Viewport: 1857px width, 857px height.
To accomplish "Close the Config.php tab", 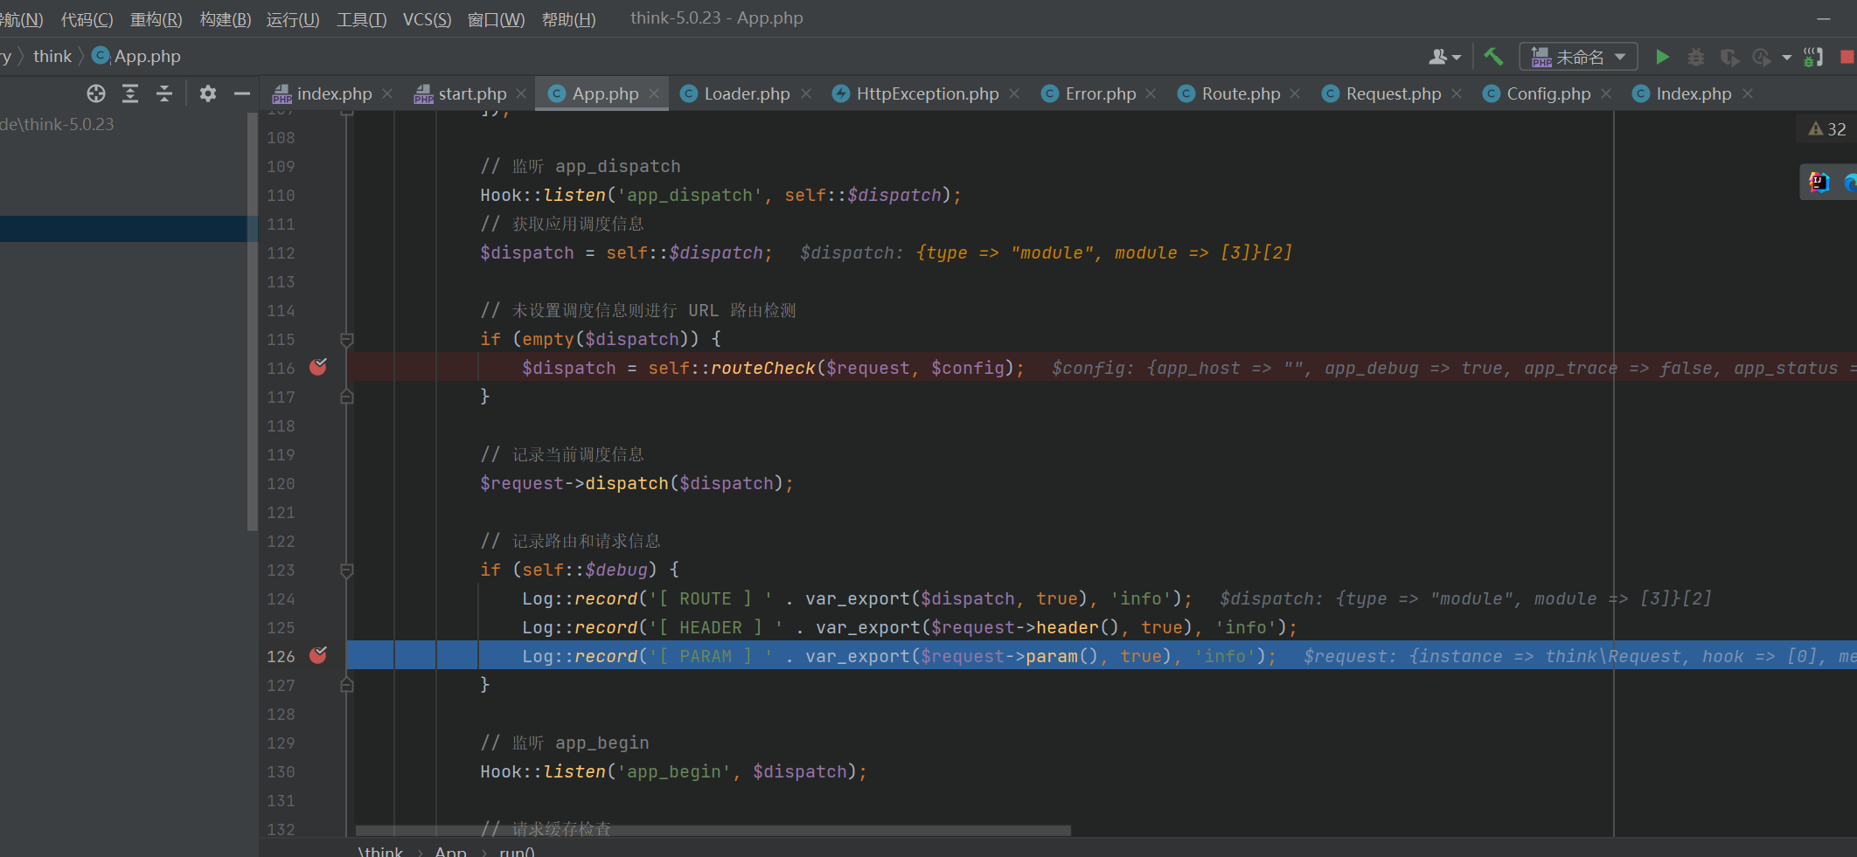I will point(1606,93).
